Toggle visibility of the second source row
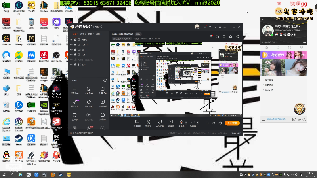This screenshot has height=178, width=317. point(71,45)
